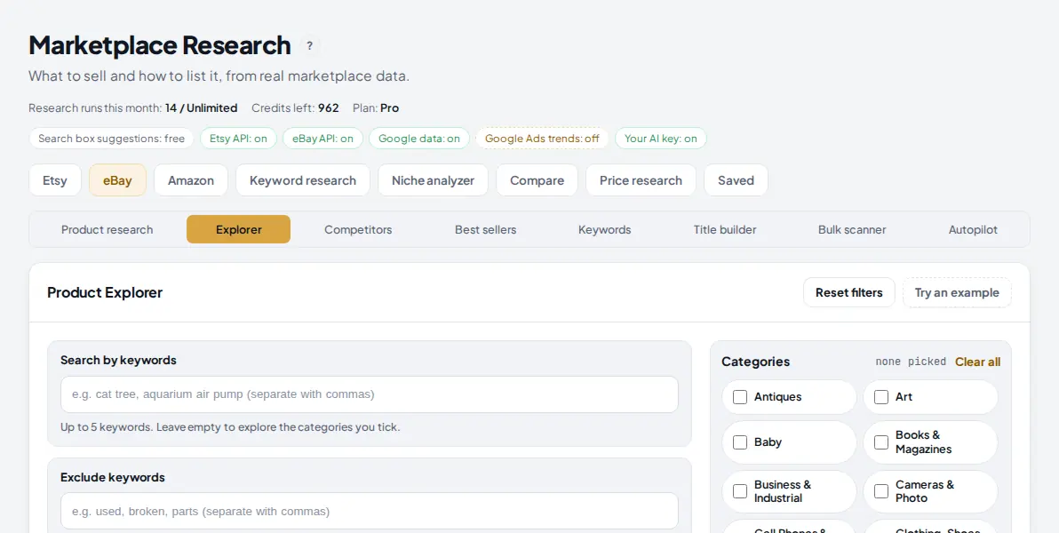1059x533 pixels.
Task: Tick the Cameras & Photo checkbox
Action: click(x=881, y=491)
